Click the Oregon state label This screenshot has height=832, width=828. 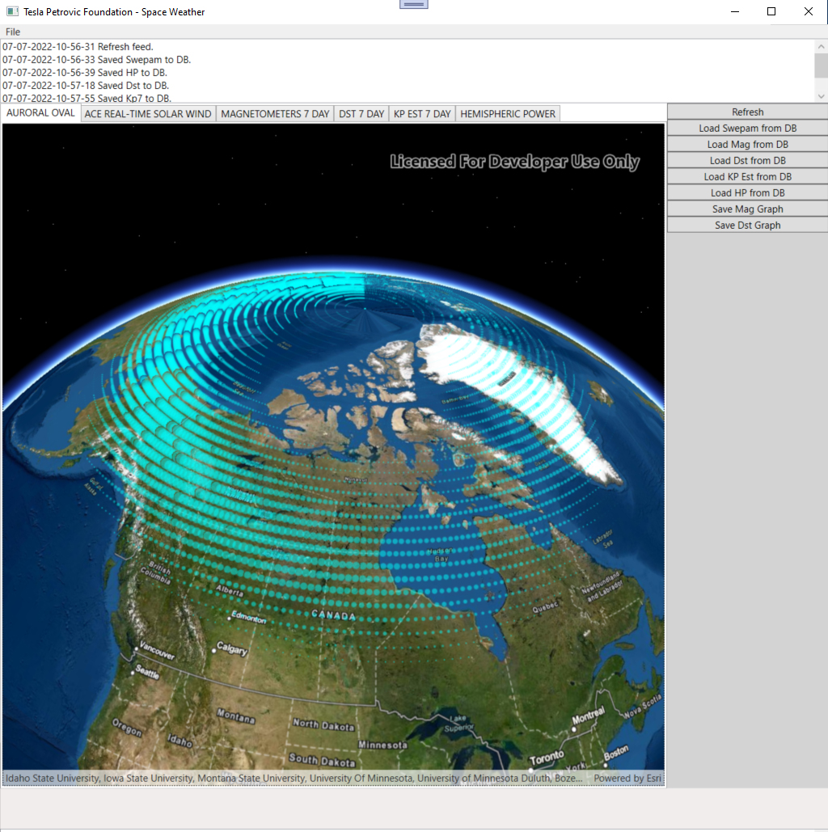127,727
